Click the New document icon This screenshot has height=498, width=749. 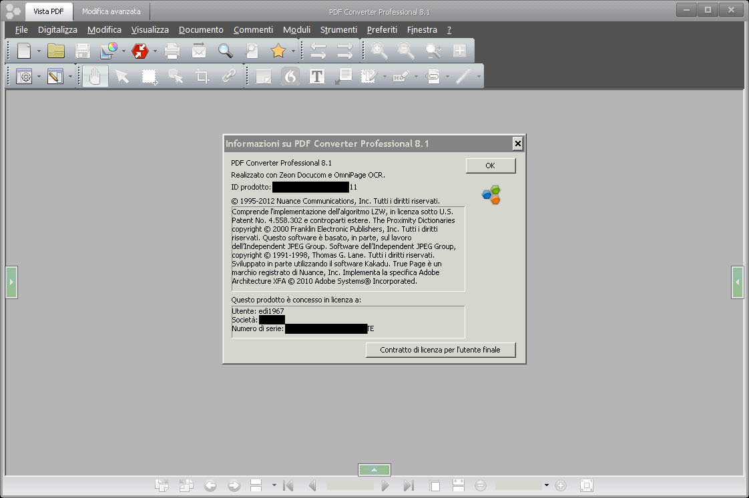[x=24, y=51]
